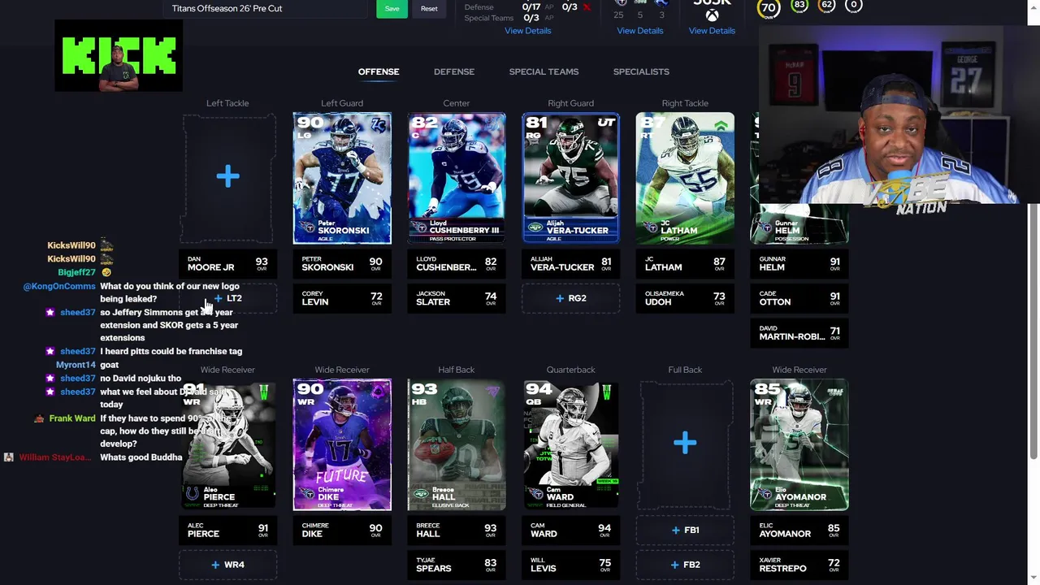Click the Alec Pierce 91 depth row
Screen dimensions: 1040x585
227,530
